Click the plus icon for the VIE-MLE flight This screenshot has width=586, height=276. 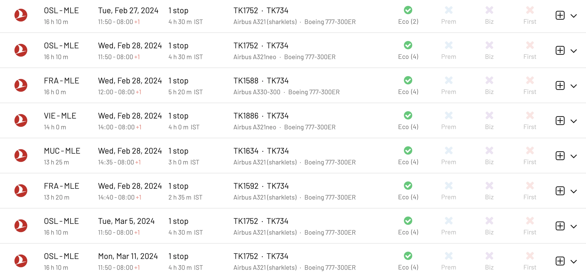(560, 121)
